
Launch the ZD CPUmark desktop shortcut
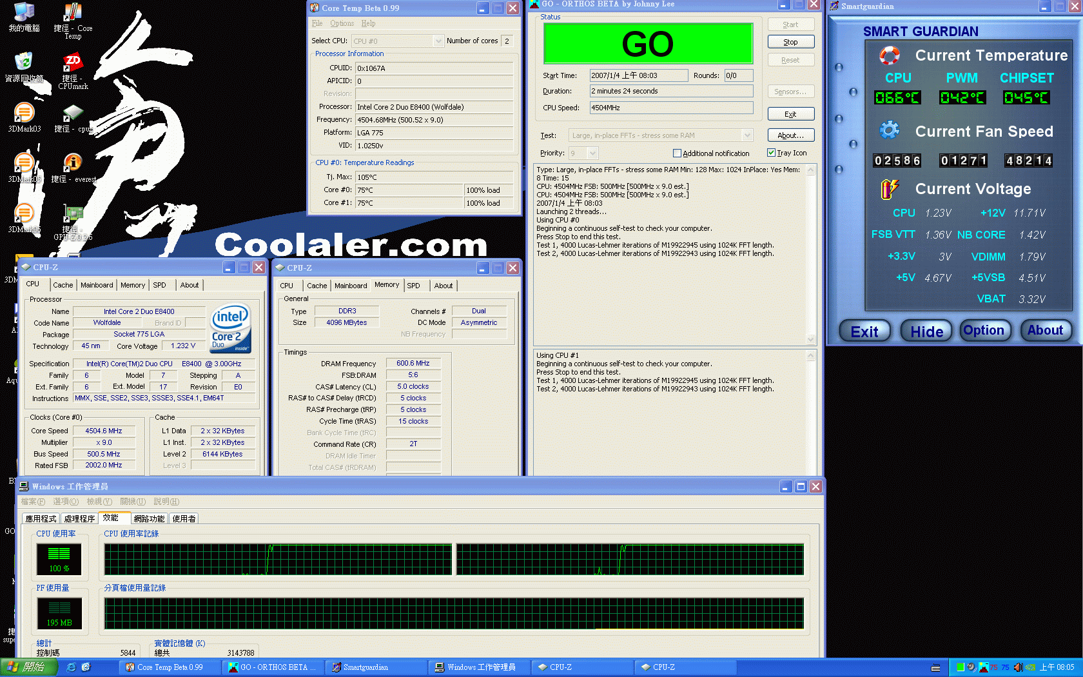(x=73, y=71)
